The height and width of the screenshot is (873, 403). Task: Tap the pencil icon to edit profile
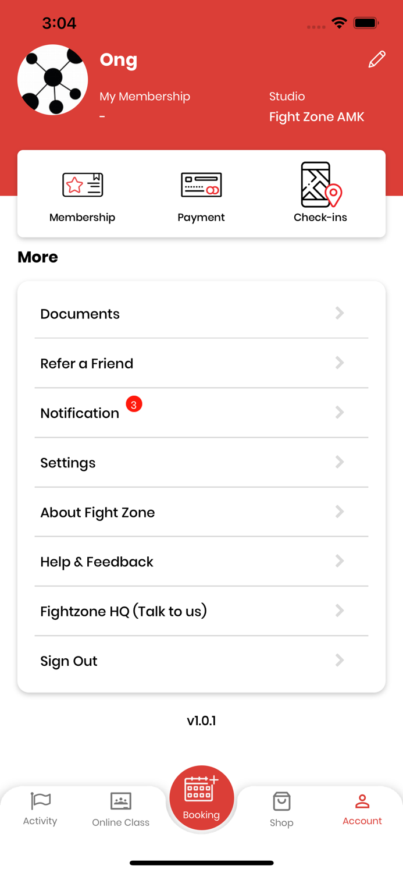[x=377, y=59]
